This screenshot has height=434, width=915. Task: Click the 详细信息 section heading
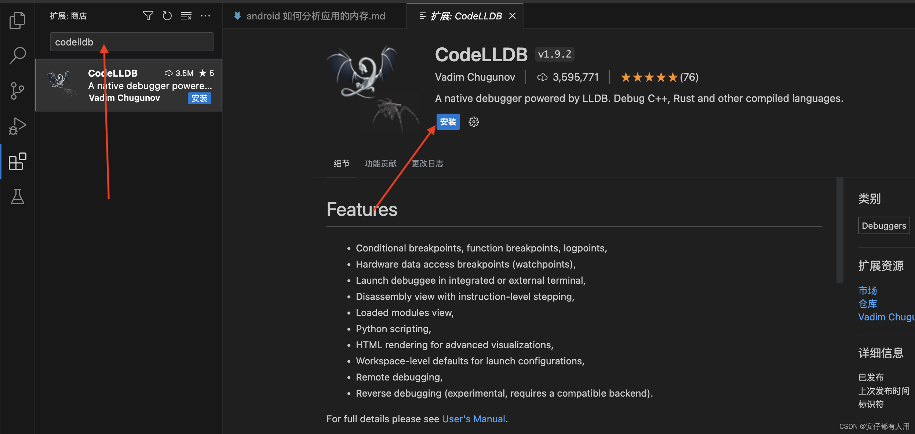[x=881, y=353]
